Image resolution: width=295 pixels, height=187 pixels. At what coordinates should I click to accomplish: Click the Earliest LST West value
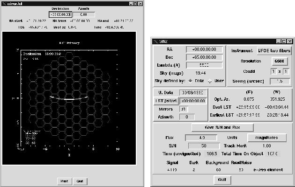click(278, 115)
